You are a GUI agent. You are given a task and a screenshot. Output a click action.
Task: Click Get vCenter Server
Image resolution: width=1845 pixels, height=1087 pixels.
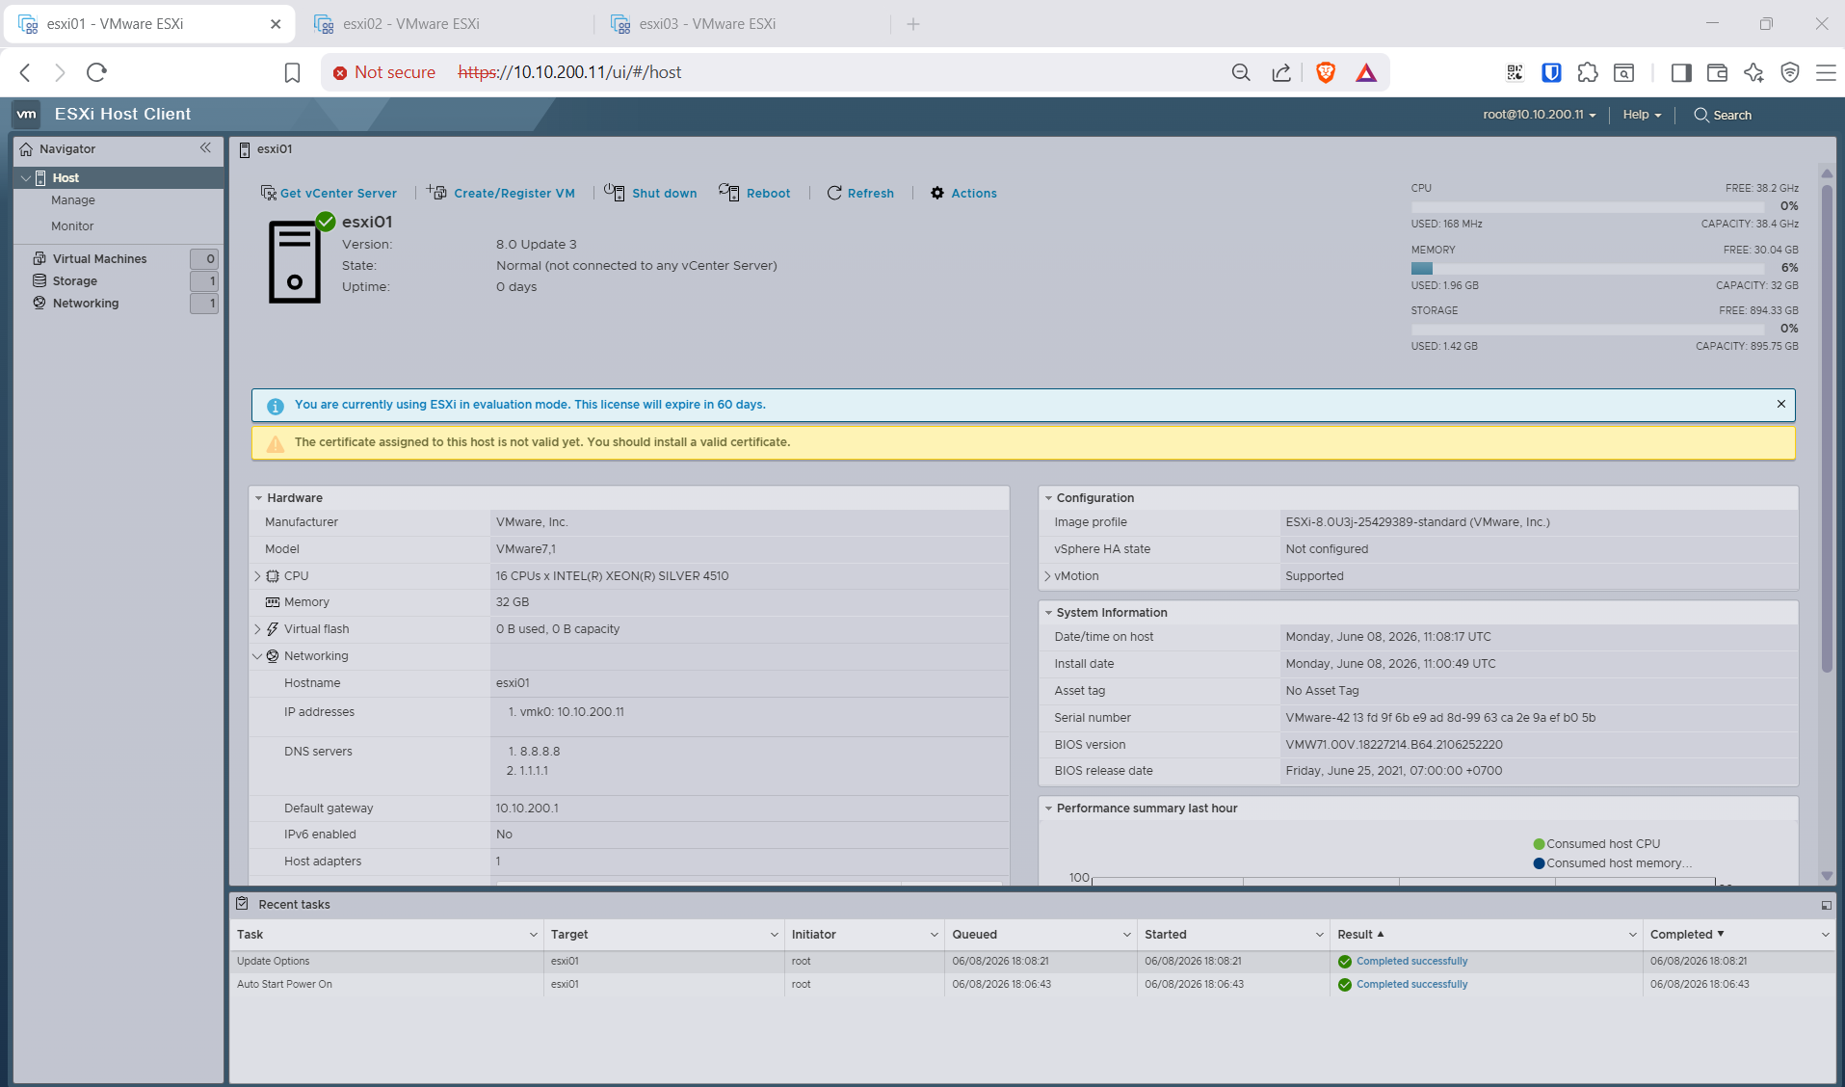[x=329, y=193]
